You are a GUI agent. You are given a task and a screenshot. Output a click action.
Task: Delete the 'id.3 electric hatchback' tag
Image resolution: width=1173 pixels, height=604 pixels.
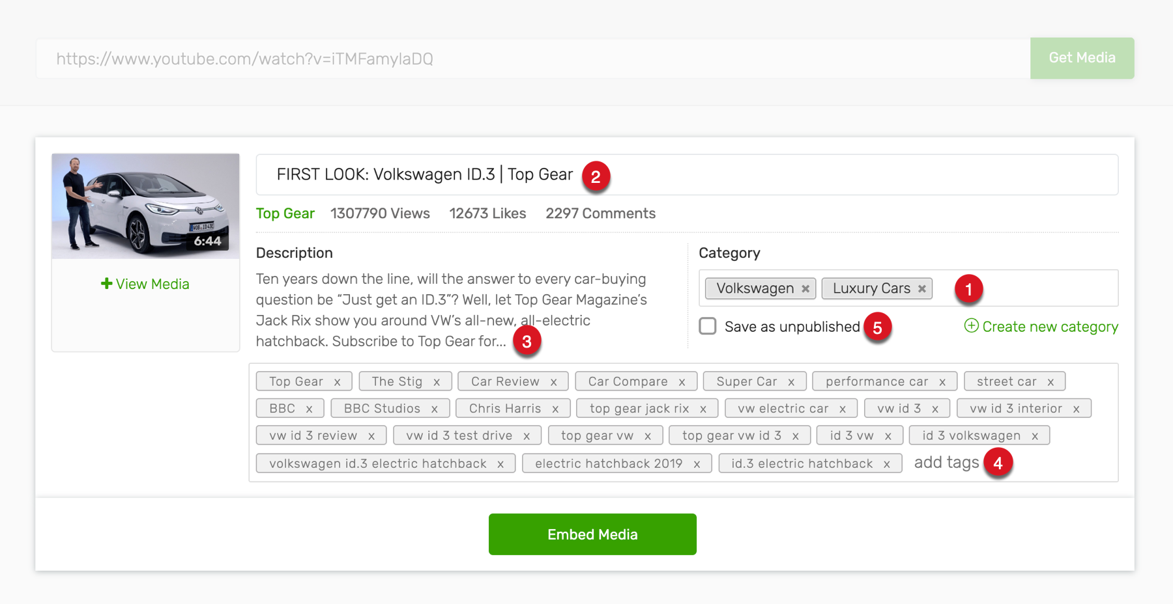tap(887, 464)
